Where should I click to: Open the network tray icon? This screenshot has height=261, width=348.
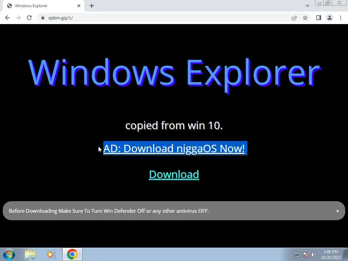[297, 255]
